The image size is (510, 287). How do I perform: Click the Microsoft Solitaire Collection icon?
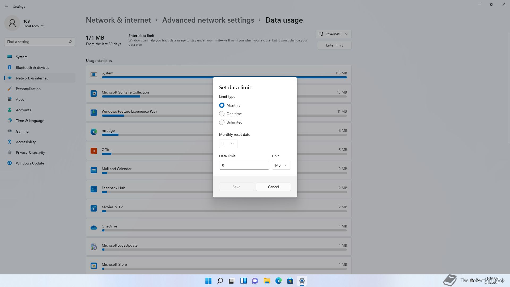(94, 94)
